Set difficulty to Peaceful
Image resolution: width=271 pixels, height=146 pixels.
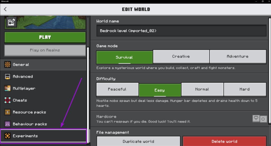(117, 89)
